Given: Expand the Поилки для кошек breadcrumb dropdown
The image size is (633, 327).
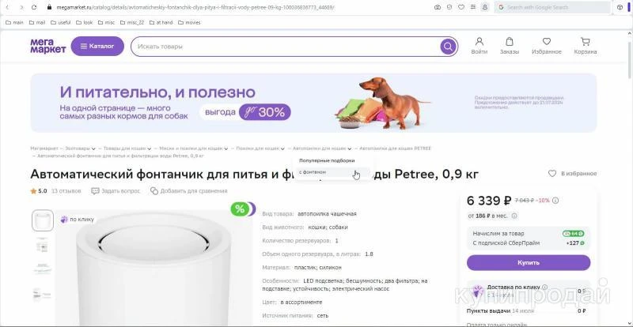Looking at the screenshot, I should pos(282,148).
